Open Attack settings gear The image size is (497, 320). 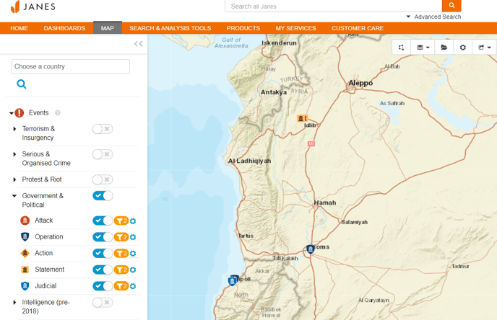(x=133, y=221)
